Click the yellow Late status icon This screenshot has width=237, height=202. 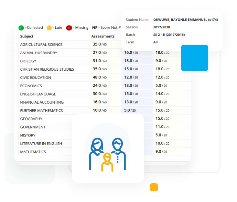[x=49, y=28]
